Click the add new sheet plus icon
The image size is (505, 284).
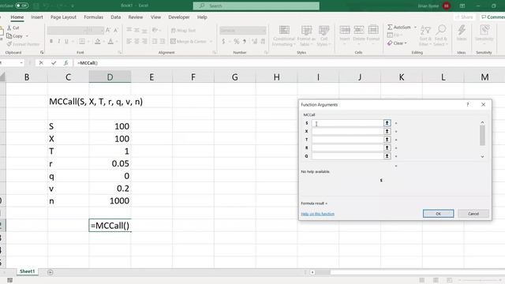[50, 272]
